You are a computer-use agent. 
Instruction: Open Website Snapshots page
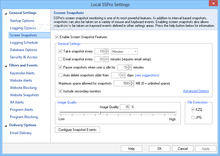coord(24,95)
